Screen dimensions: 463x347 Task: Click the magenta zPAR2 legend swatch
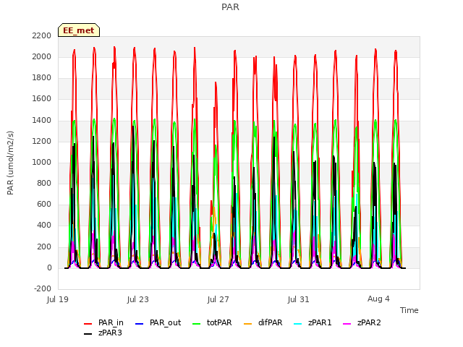(347, 324)
